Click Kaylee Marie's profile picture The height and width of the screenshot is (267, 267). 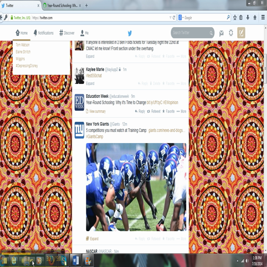point(79,76)
